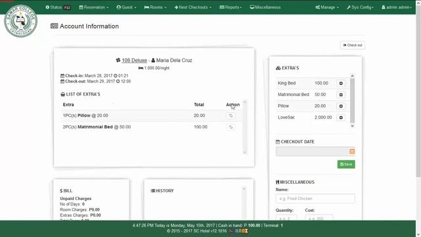421x237 pixels.
Task: Expand the Guest dropdown menu
Action: pos(126,7)
